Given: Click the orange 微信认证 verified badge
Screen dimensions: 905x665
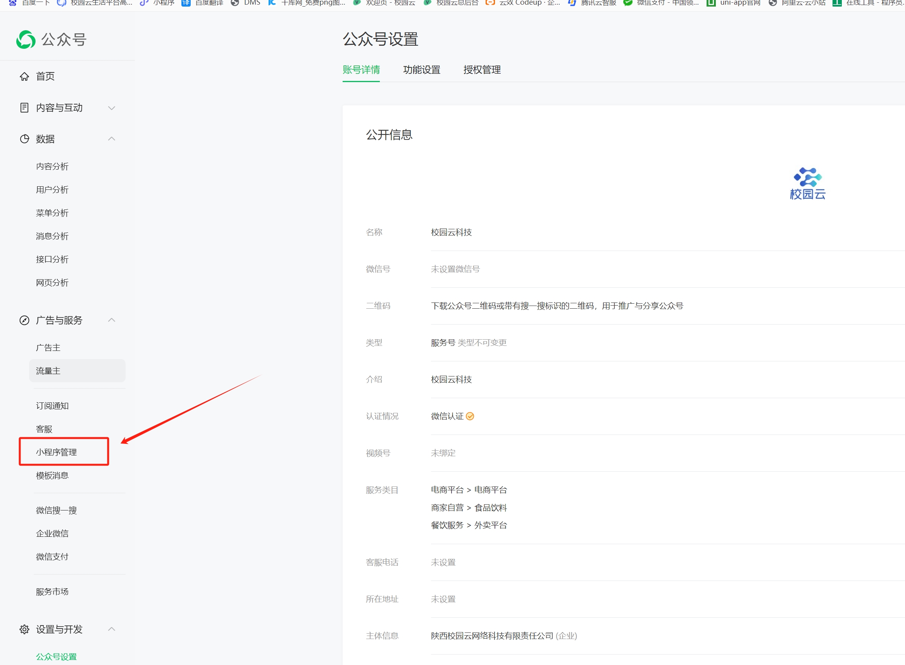Looking at the screenshot, I should pos(470,416).
